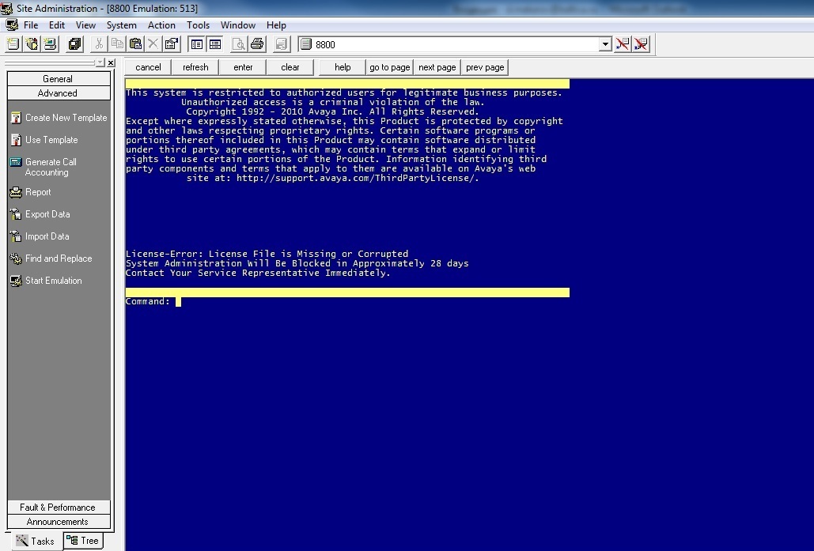Click the printer icon

(257, 44)
